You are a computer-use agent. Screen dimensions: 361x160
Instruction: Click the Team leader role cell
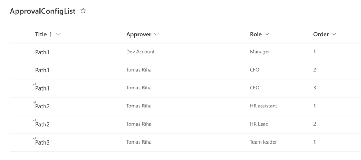(263, 142)
